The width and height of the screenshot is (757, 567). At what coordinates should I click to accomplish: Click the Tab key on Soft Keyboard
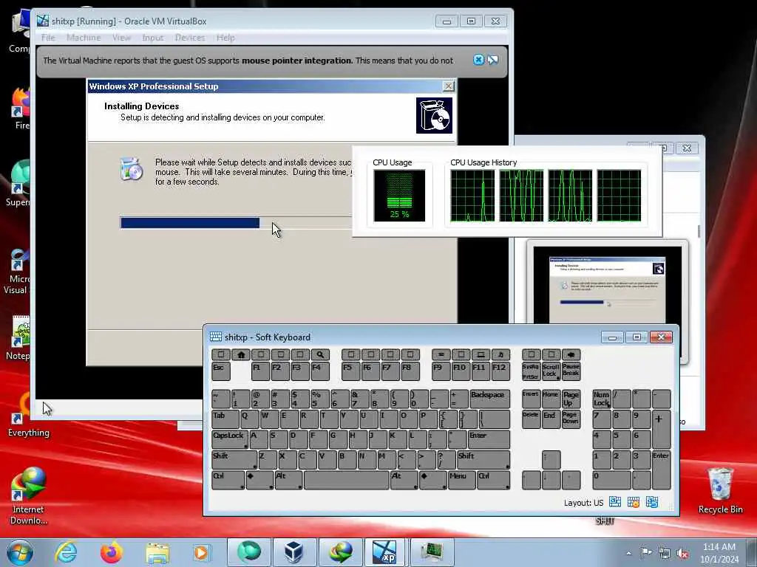pyautogui.click(x=225, y=419)
